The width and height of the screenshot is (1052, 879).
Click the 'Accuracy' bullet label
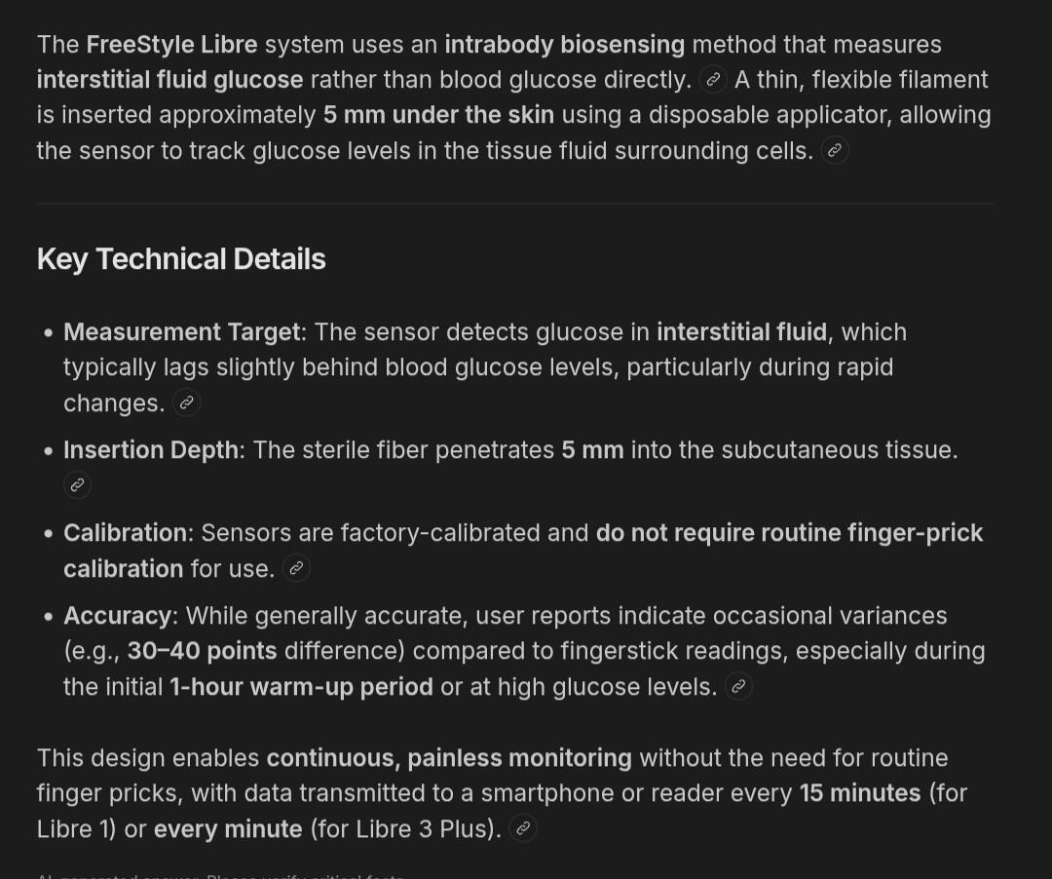[118, 616]
